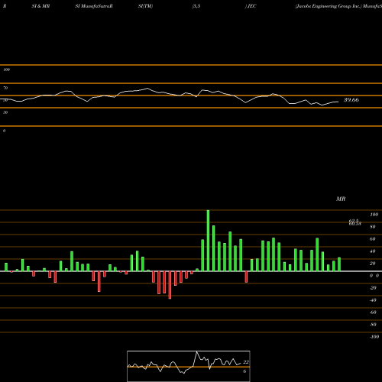The width and height of the screenshot is (382, 382).
Task: Click the 'SI(TM)' header label
Action: tap(145, 6)
